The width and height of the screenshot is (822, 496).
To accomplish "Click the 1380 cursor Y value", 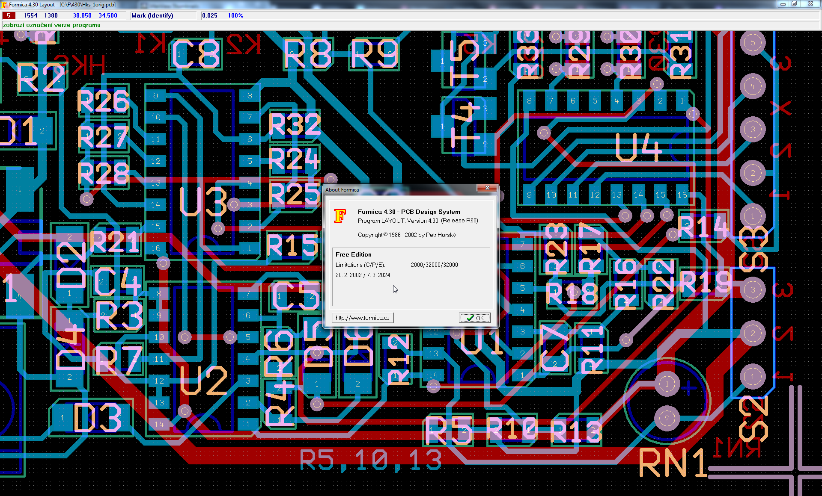I will click(51, 15).
